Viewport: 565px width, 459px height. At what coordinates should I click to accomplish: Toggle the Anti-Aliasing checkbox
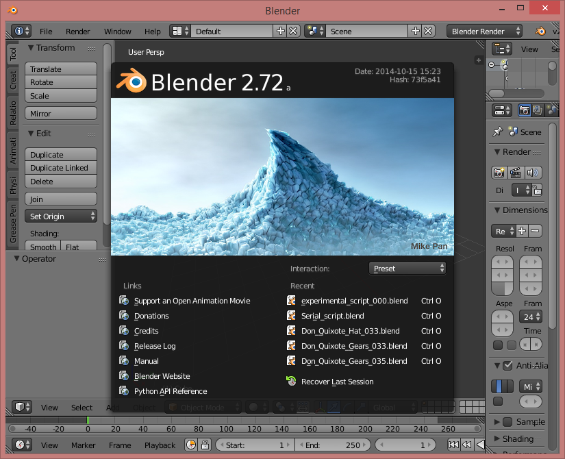tap(507, 366)
